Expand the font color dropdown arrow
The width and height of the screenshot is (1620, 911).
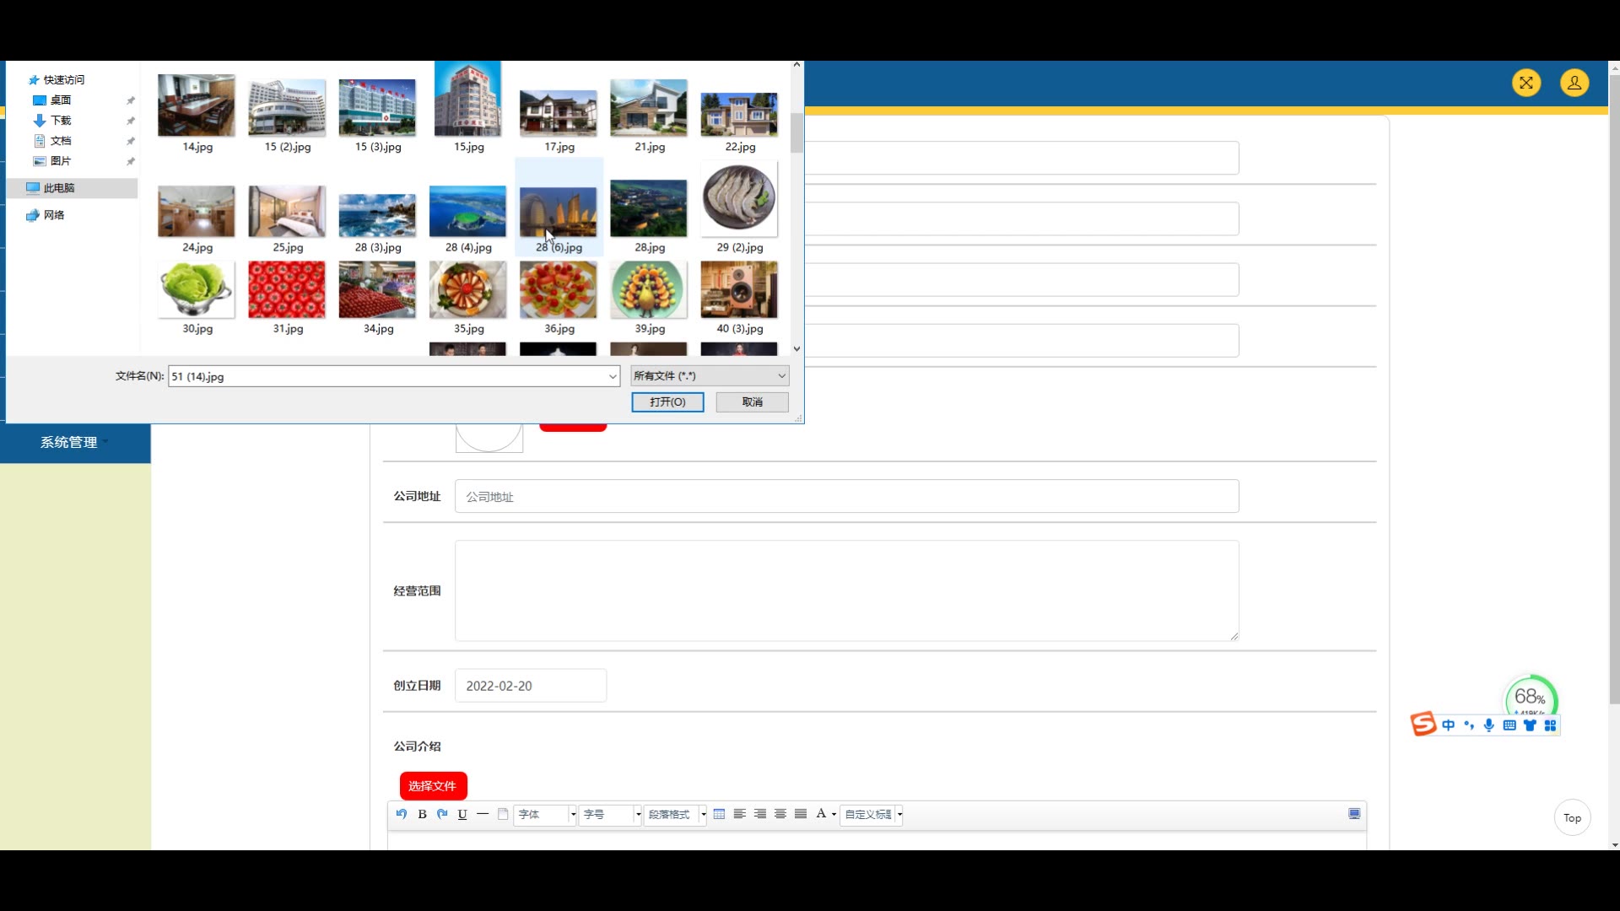[834, 815]
